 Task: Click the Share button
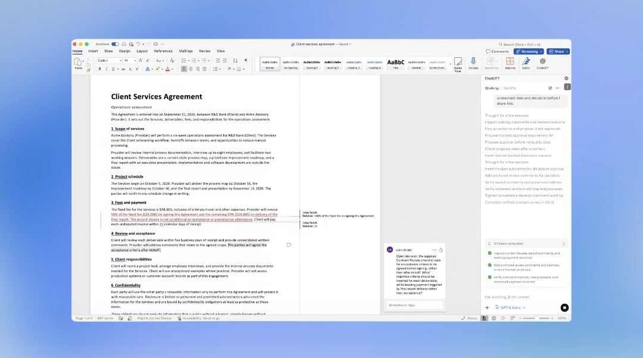pyautogui.click(x=558, y=52)
